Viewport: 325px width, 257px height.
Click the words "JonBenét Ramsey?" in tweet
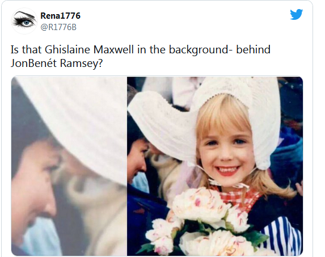57,63
